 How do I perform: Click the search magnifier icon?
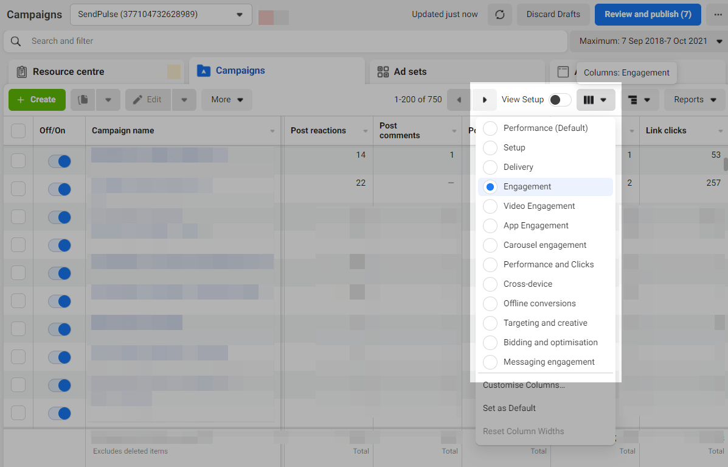pos(16,41)
